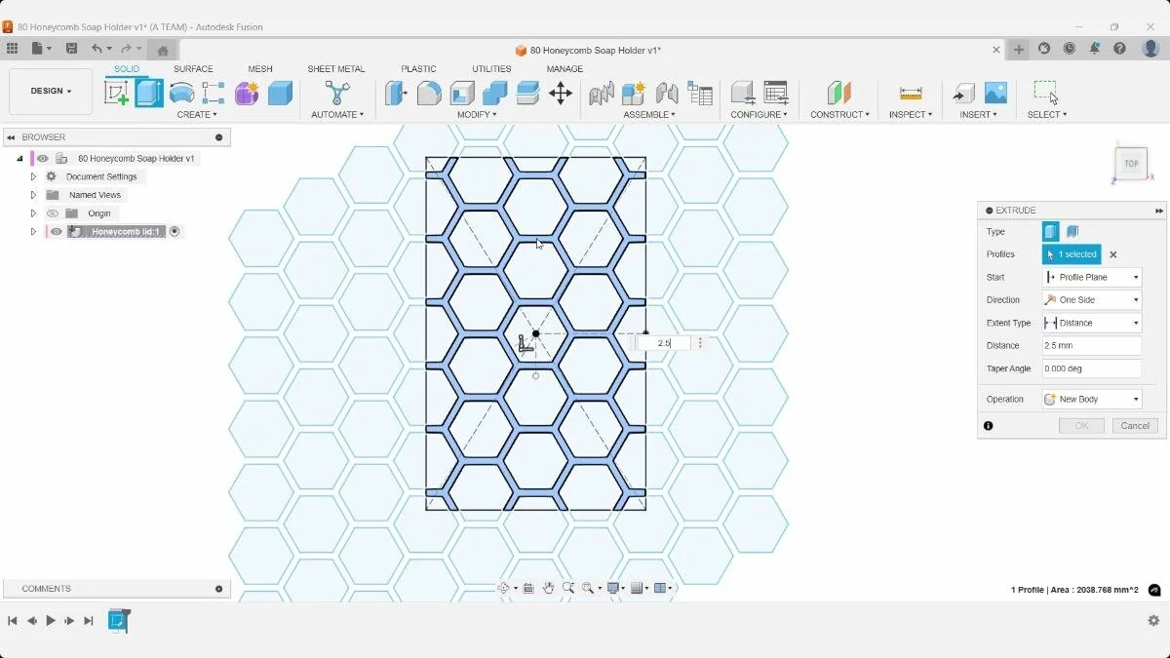Image resolution: width=1170 pixels, height=658 pixels.
Task: Switch to the MANAGE tab
Action: point(565,69)
